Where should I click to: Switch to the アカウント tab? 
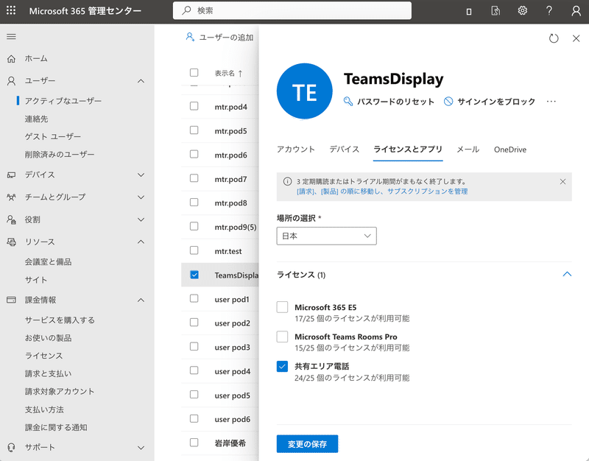tap(296, 149)
